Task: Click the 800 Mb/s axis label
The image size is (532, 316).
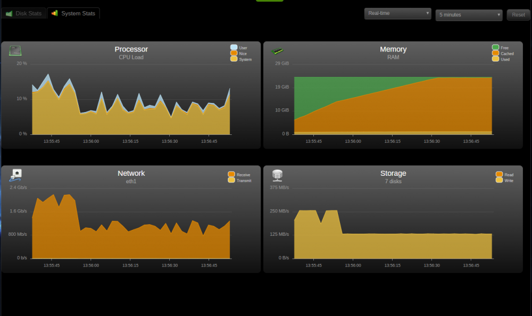Action: 18,234
